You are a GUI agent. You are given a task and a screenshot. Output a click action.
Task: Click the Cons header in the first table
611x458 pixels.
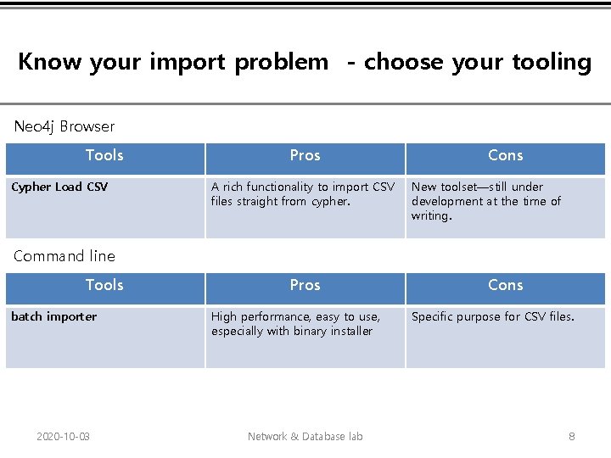(x=505, y=156)
